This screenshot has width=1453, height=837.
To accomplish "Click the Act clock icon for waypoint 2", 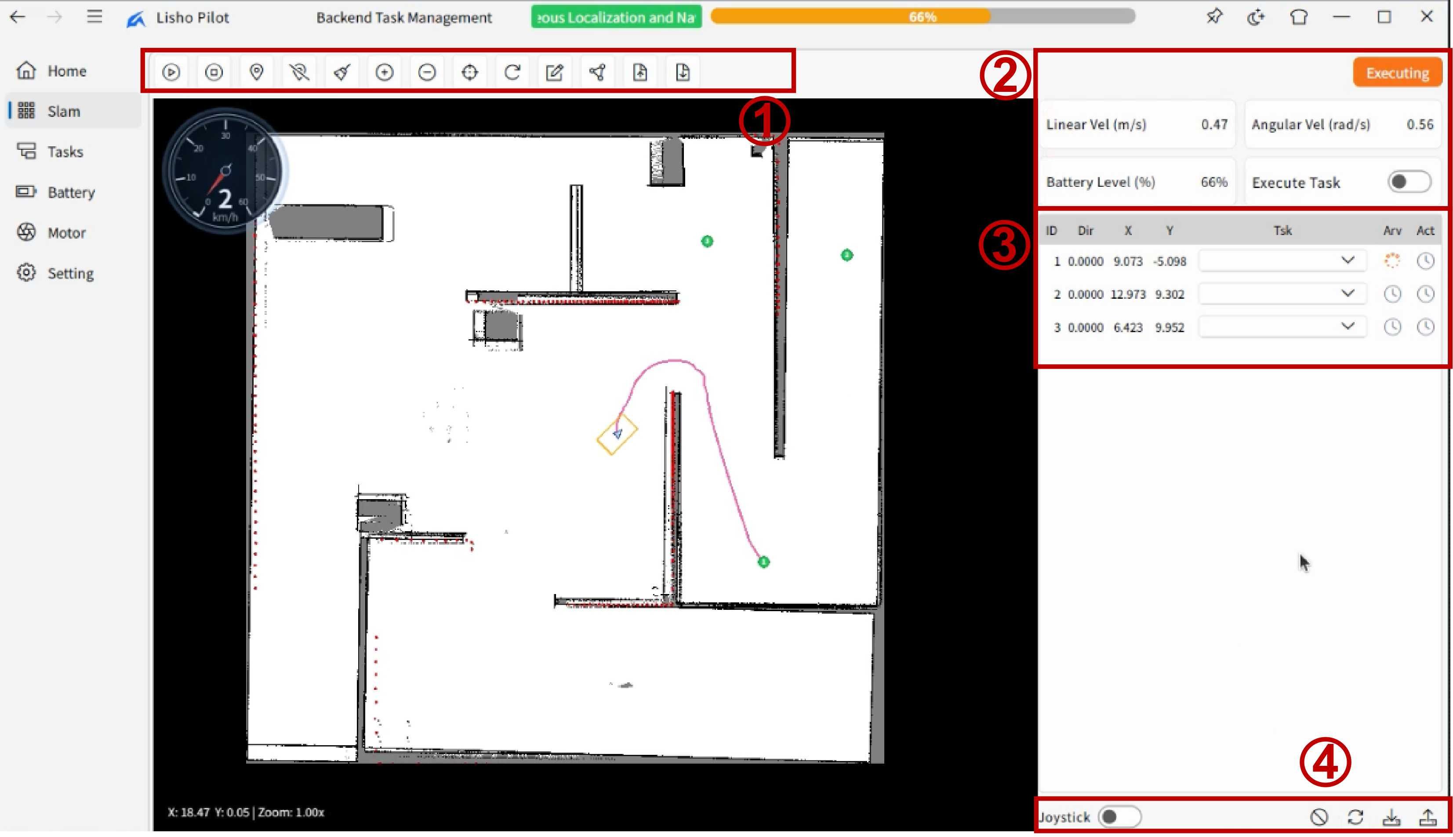I will pos(1425,294).
